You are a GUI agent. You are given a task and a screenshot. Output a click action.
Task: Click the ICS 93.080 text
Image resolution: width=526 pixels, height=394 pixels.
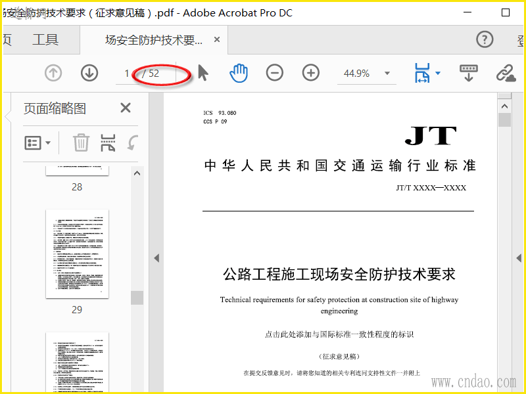coord(220,113)
